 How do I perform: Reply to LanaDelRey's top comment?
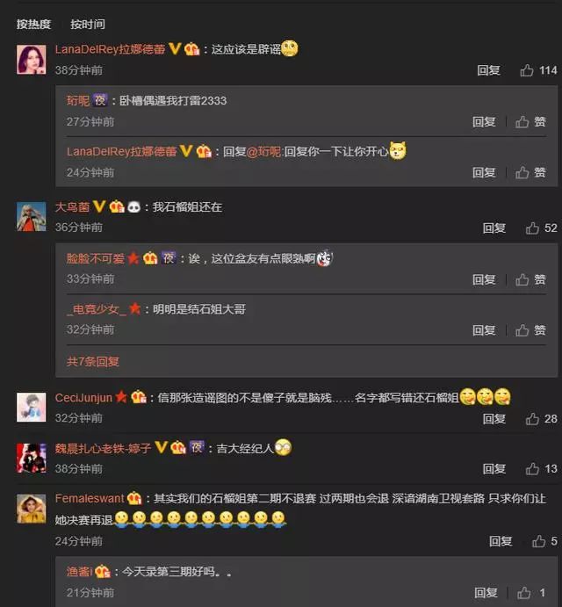(x=488, y=70)
